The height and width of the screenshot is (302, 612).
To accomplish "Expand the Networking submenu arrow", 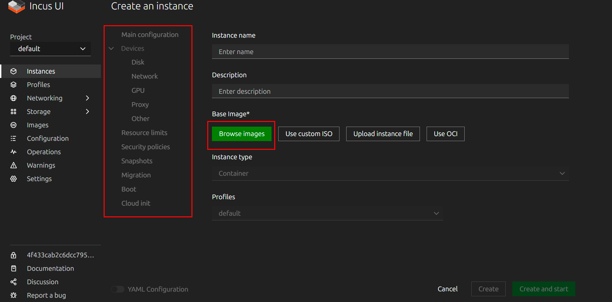I will [x=87, y=98].
